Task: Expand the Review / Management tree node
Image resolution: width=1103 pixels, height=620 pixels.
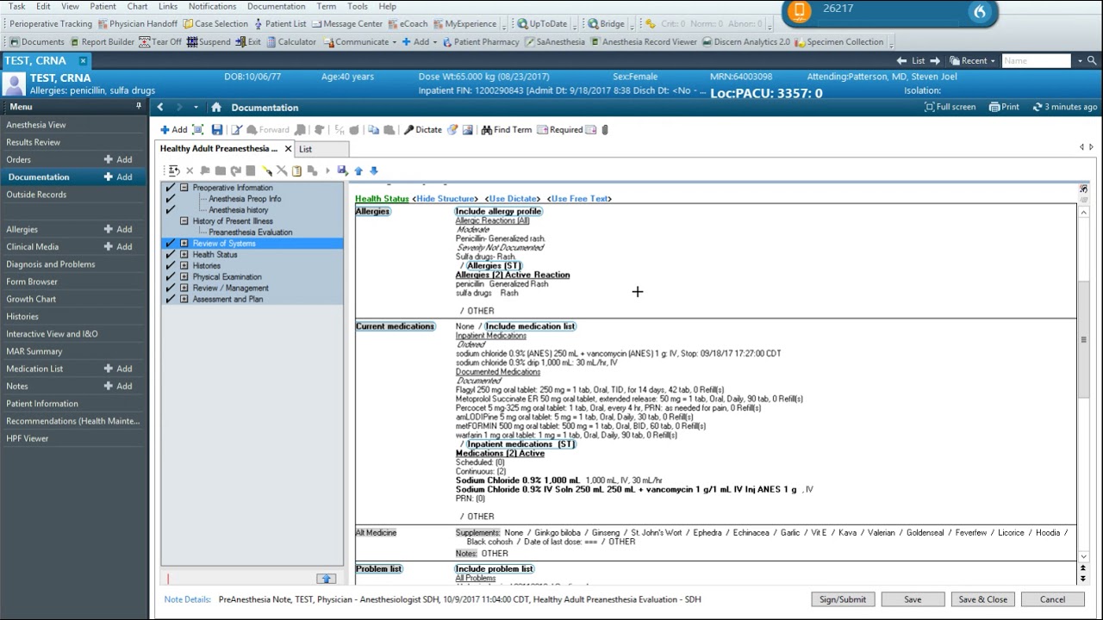Action: tap(184, 288)
